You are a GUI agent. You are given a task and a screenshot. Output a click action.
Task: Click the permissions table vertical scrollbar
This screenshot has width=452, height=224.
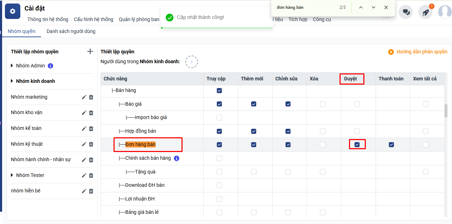(446, 111)
